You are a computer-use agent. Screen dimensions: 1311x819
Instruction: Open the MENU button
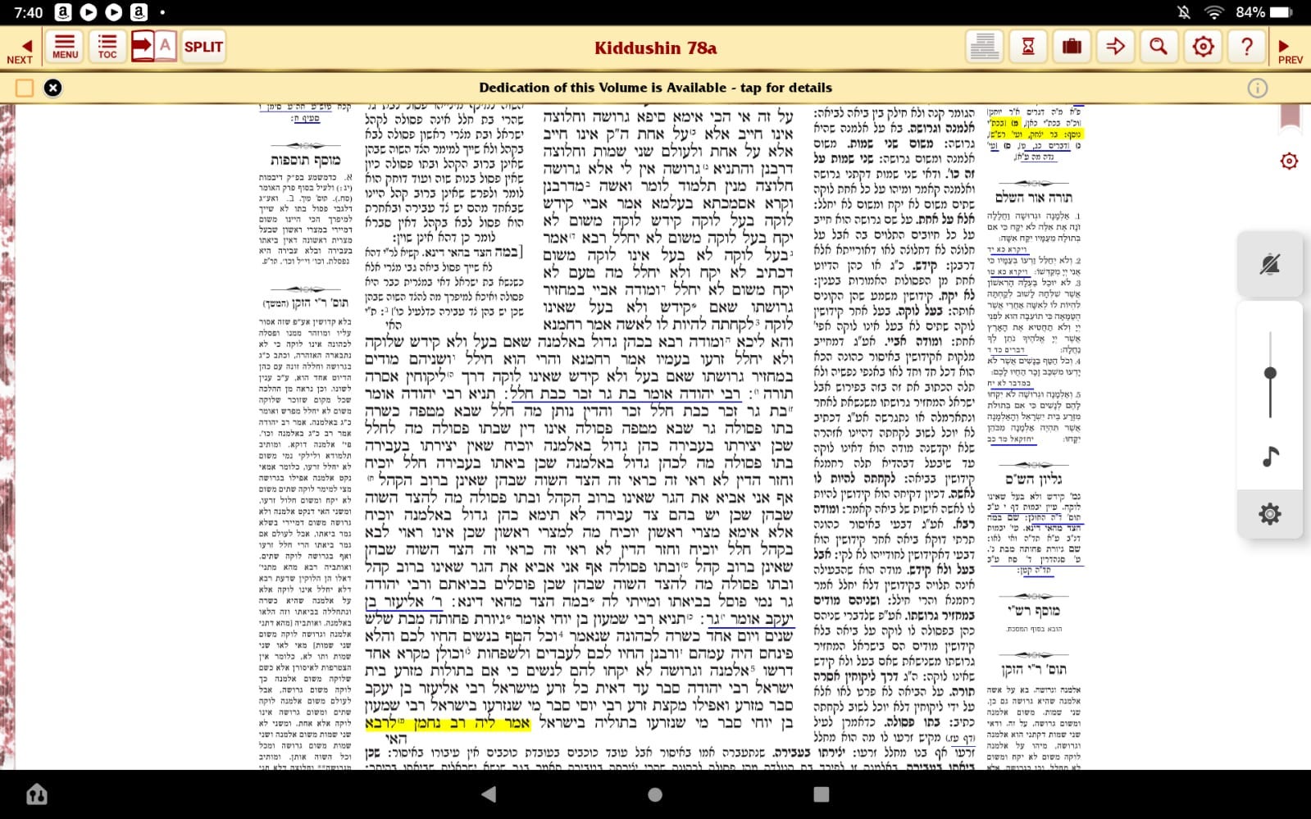pyautogui.click(x=65, y=47)
